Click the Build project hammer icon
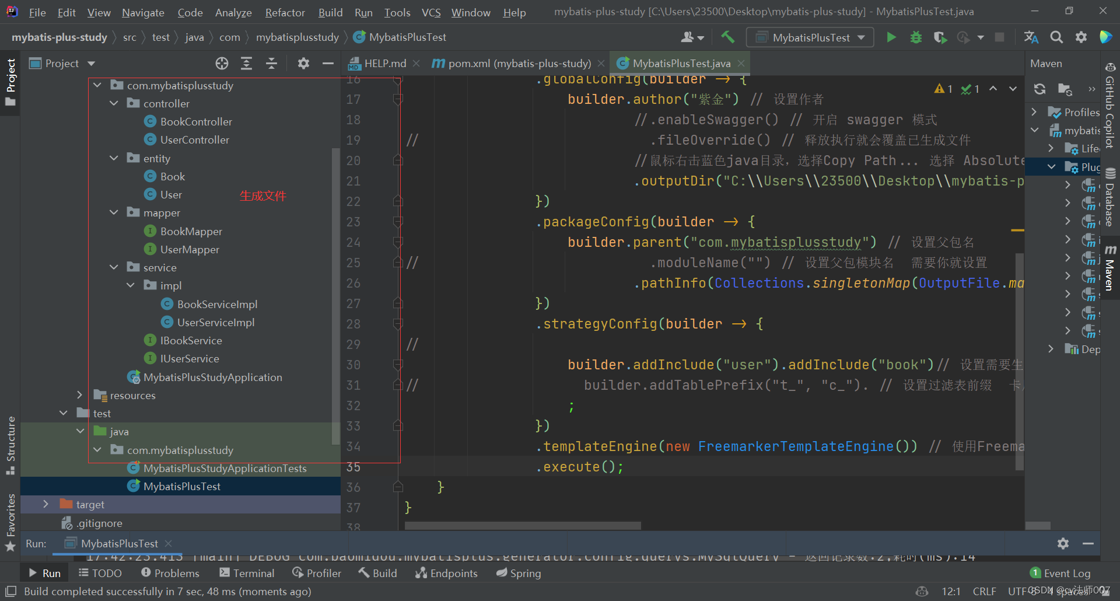 pyautogui.click(x=727, y=37)
